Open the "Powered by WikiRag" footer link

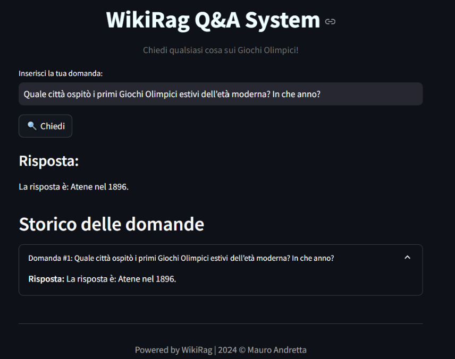coord(173,349)
